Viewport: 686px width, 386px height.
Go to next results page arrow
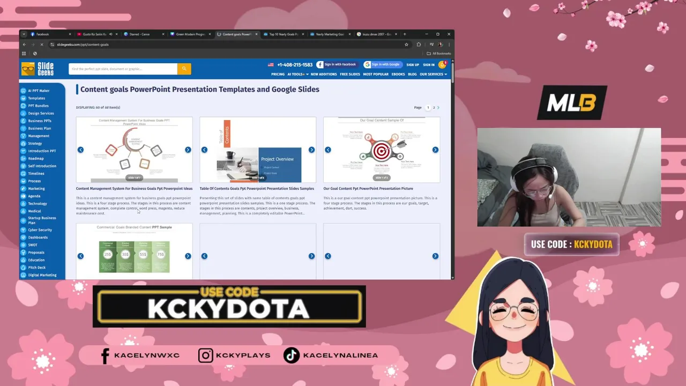click(x=438, y=108)
